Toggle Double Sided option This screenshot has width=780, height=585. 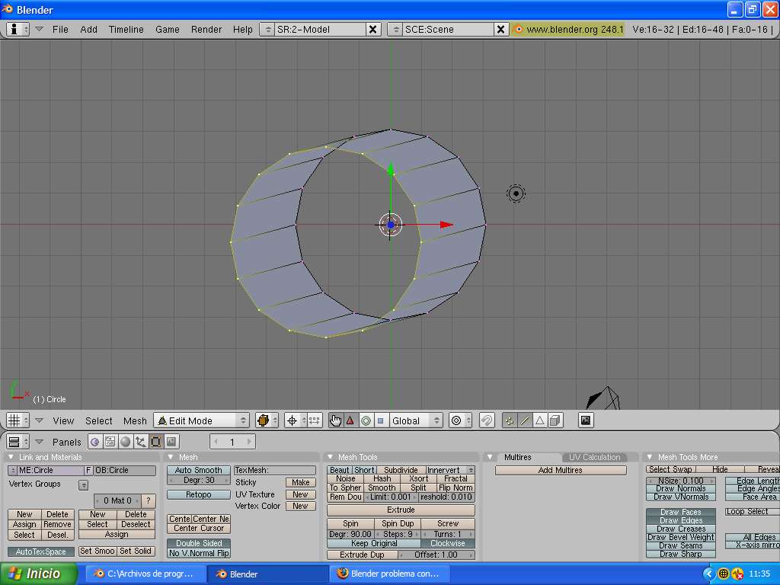(199, 543)
